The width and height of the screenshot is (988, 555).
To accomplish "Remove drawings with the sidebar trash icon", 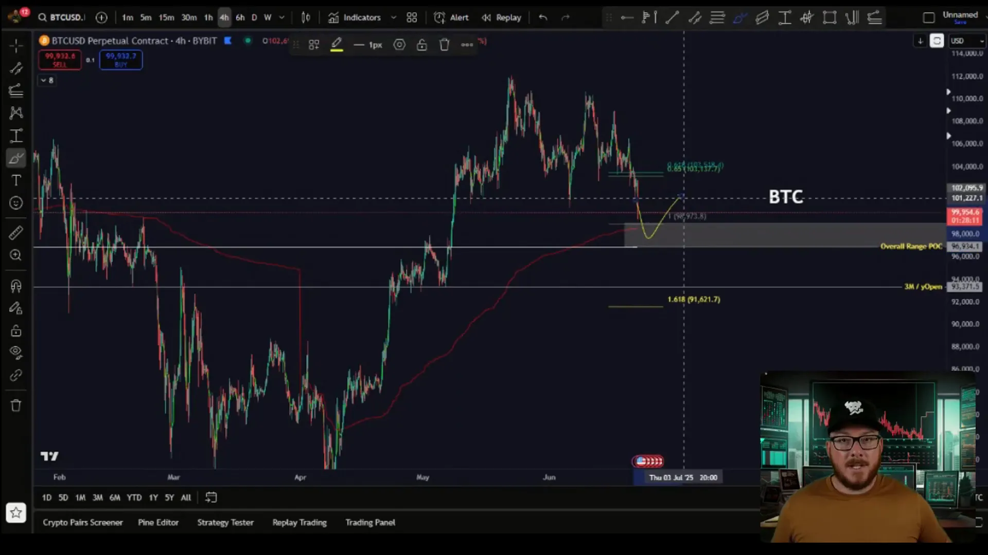I will pyautogui.click(x=16, y=405).
